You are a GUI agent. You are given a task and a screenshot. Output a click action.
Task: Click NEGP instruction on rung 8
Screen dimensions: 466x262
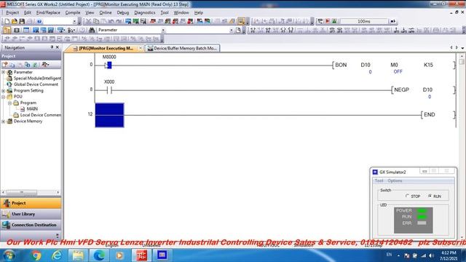pos(401,90)
